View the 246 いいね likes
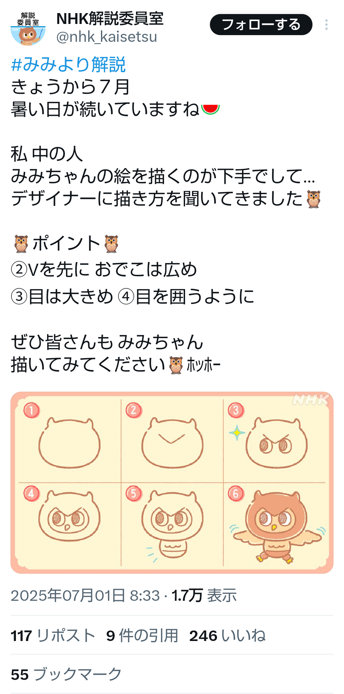This screenshot has height=694, width=344. 227,636
